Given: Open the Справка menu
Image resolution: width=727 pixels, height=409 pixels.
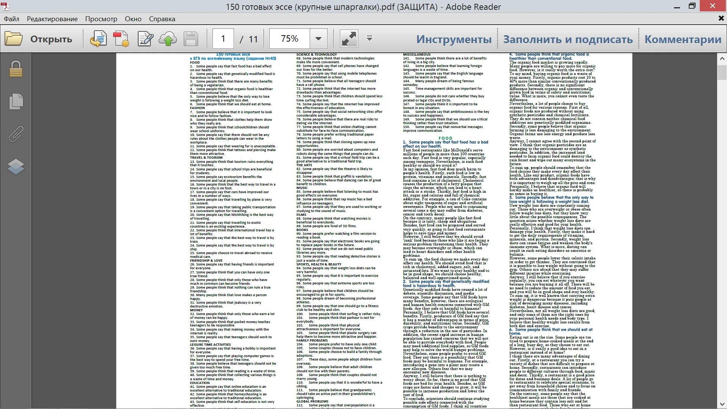Looking at the screenshot, I should coord(162,19).
